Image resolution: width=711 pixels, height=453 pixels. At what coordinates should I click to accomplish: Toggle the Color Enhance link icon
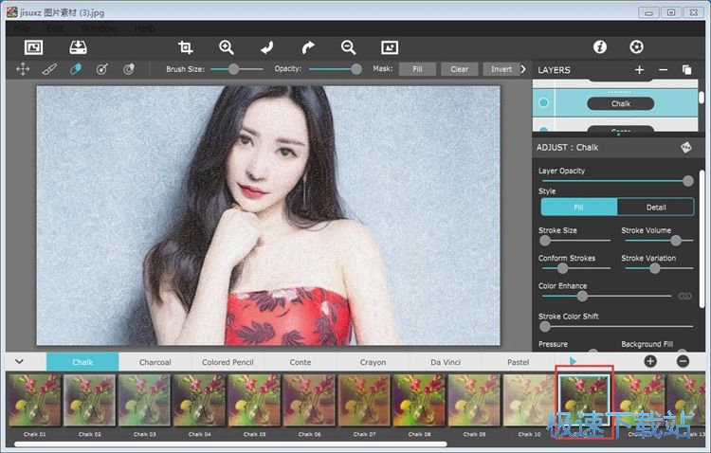(684, 297)
